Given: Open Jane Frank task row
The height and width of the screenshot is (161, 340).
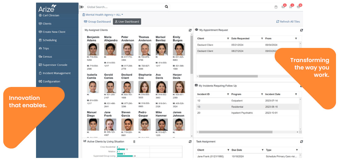Looking at the screenshot, I should pos(247,156).
